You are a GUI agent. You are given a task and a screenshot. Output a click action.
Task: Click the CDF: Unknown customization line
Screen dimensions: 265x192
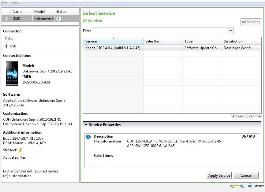(x=32, y=120)
